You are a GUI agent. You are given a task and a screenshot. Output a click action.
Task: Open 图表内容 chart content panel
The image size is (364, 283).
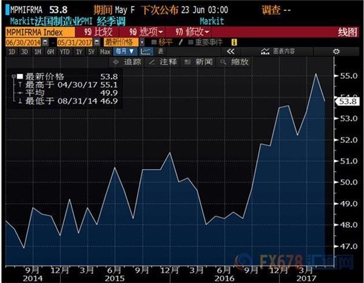tap(278, 52)
